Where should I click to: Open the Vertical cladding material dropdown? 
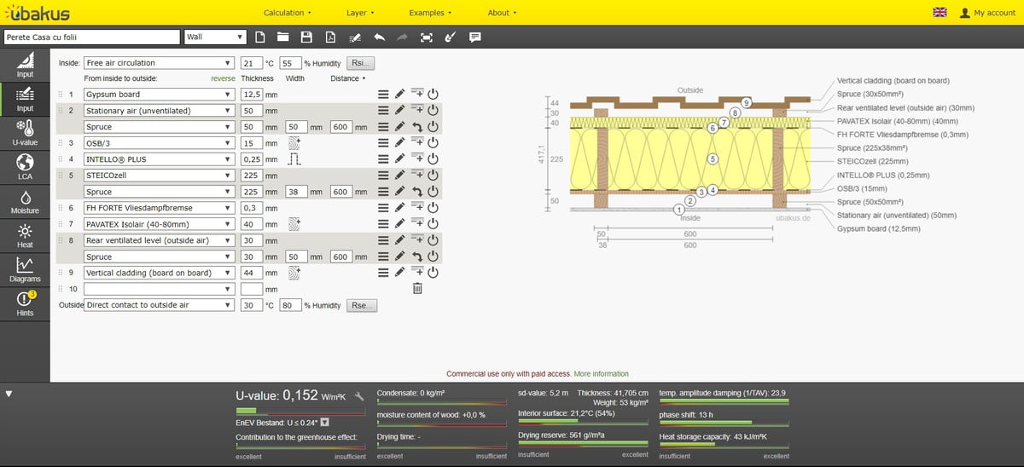pos(159,273)
